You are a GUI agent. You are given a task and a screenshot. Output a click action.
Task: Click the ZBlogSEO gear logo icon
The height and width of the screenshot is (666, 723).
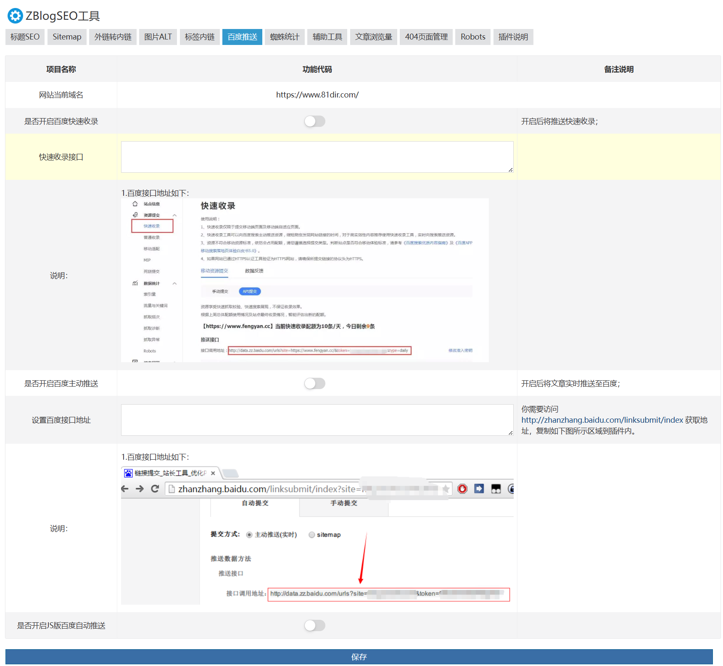[15, 16]
